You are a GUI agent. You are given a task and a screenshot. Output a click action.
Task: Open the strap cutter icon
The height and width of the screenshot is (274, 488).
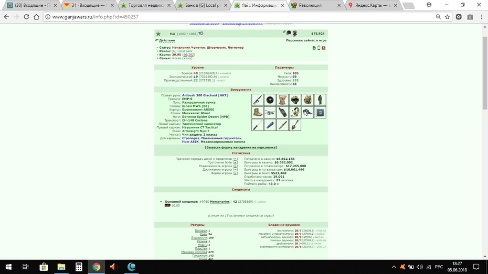click(x=258, y=125)
